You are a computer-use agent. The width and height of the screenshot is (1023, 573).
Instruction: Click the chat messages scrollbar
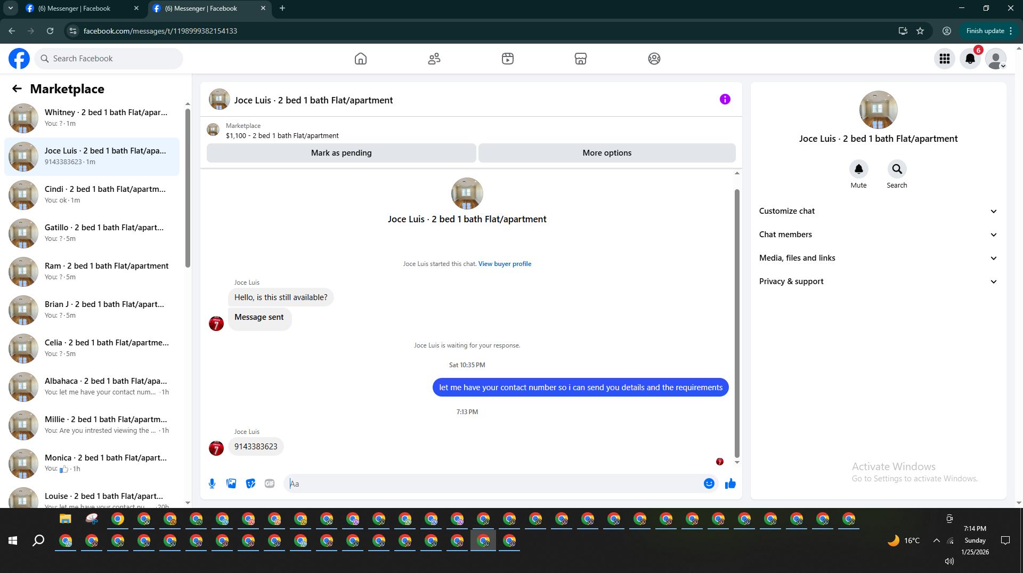pos(737,323)
